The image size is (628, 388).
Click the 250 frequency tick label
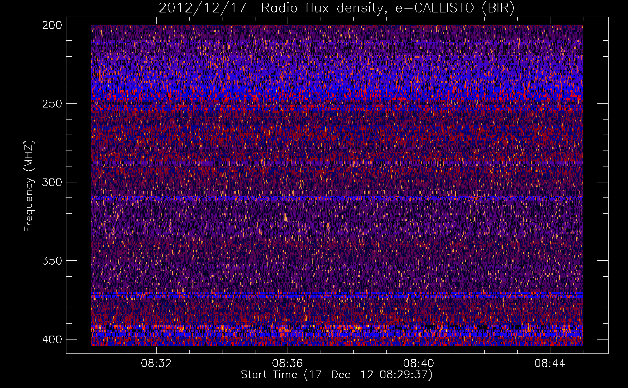pyautogui.click(x=52, y=104)
